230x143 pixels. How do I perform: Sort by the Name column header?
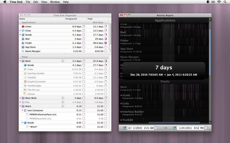coord(42,19)
